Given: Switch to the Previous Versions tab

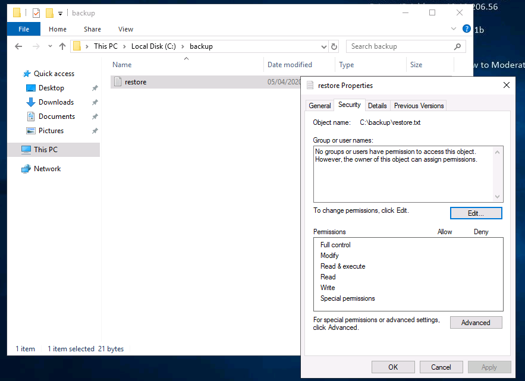Looking at the screenshot, I should coord(418,105).
